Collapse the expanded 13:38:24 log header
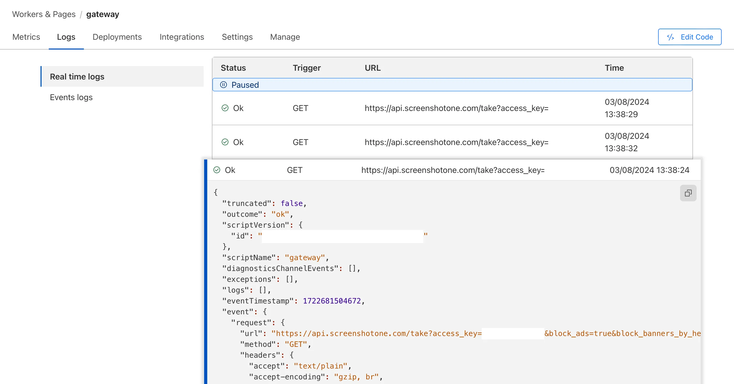This screenshot has height=384, width=734. (453, 170)
